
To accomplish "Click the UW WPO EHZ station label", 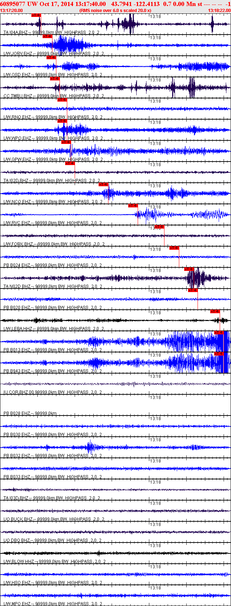I will pos(53,138).
